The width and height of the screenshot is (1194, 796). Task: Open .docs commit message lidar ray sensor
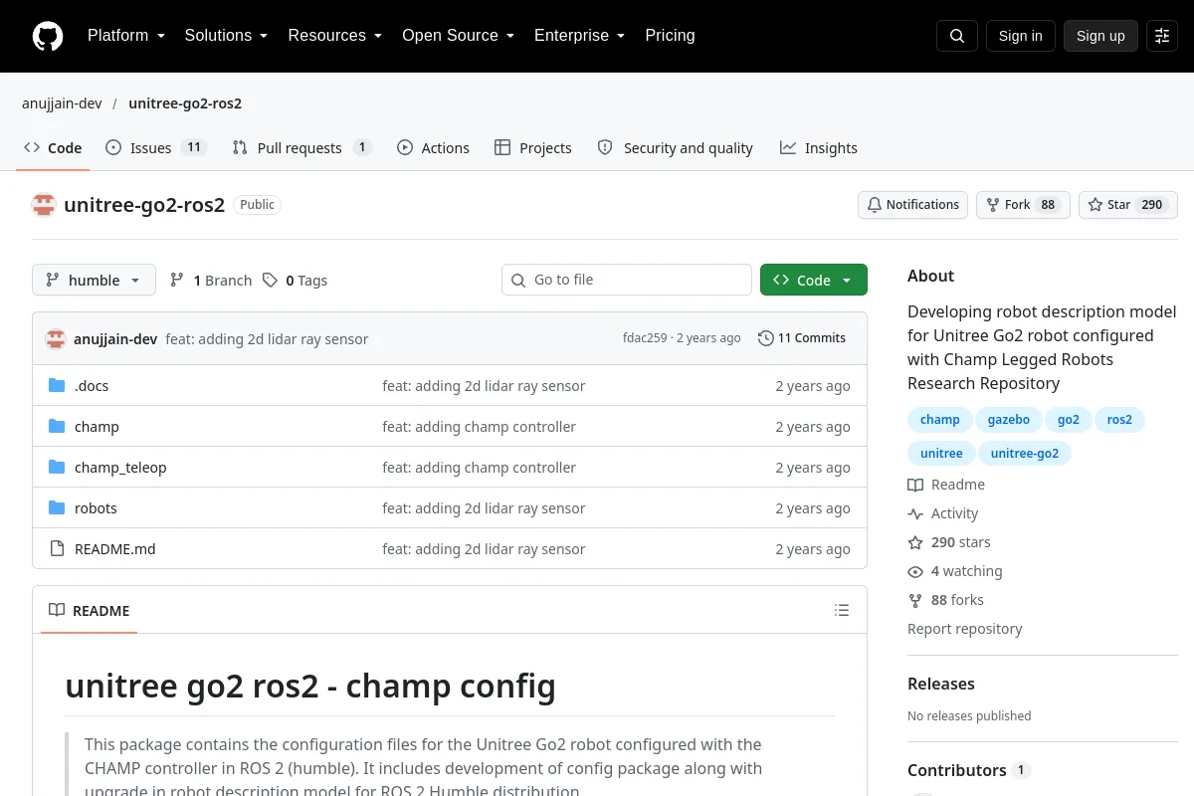pyautogui.click(x=484, y=386)
